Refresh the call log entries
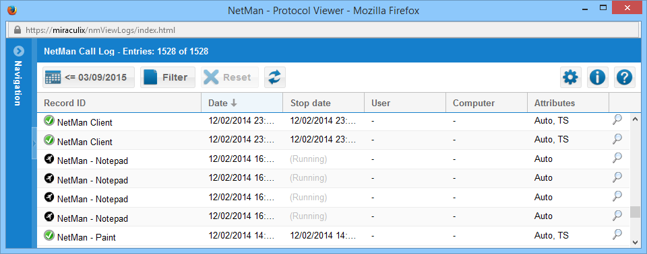This screenshot has width=647, height=254. [275, 77]
